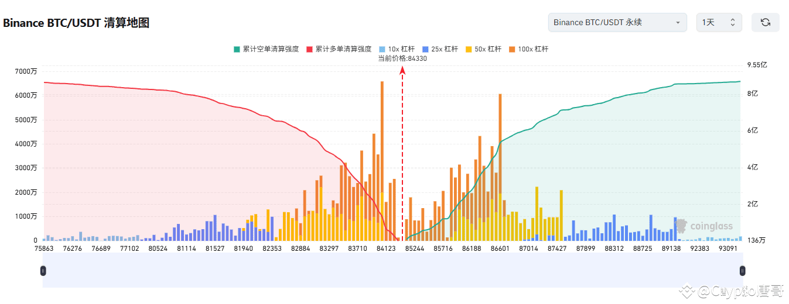Click the right axis label 9.55亿

coord(757,65)
